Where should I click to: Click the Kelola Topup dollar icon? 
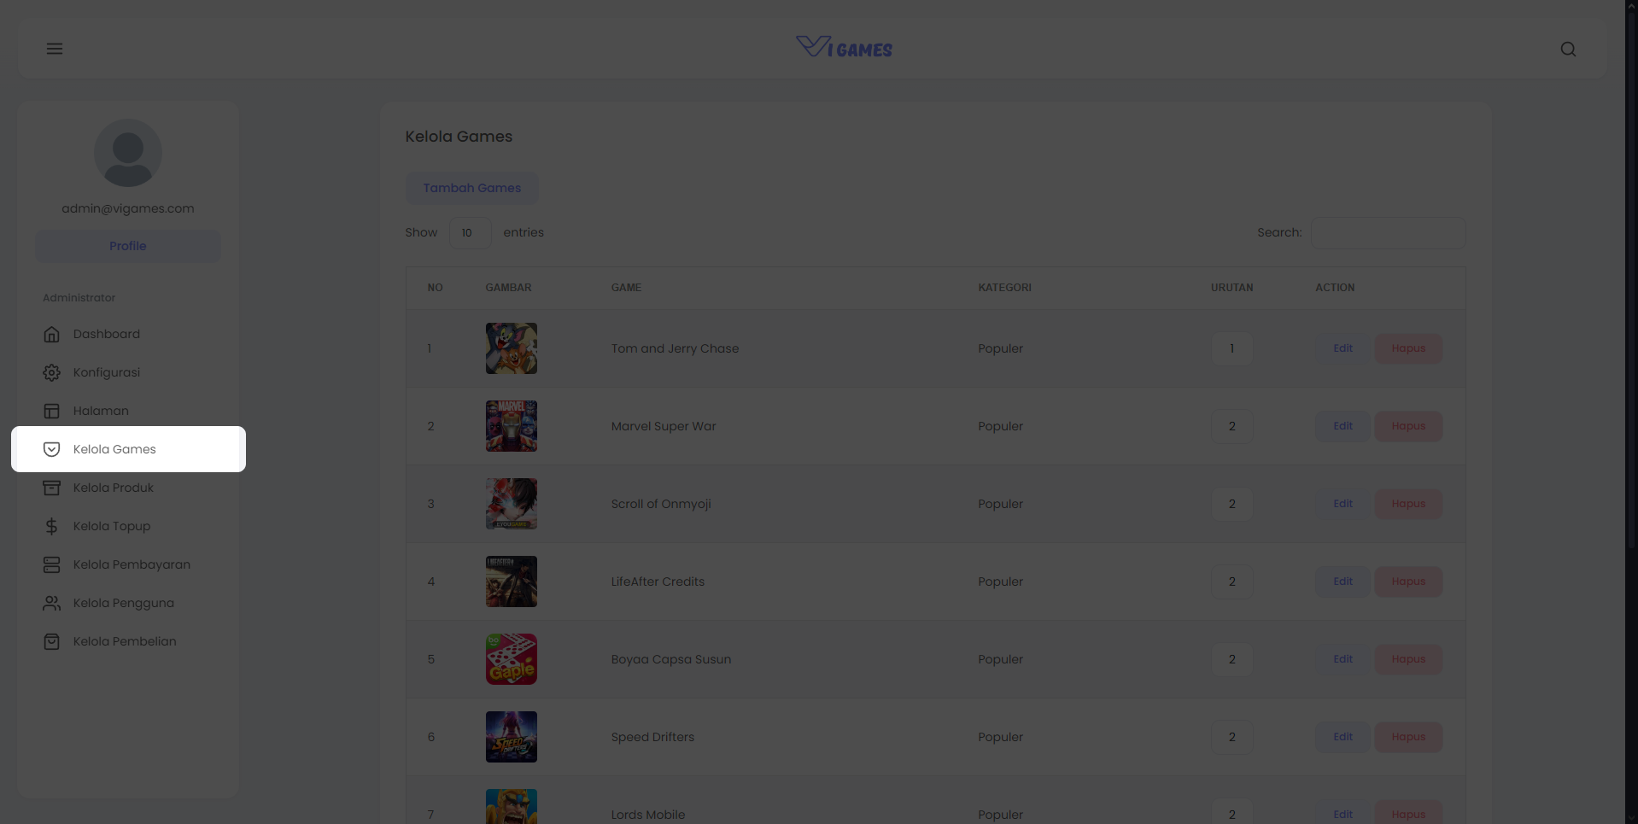click(x=52, y=526)
